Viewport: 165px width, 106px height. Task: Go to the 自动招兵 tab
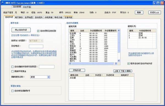point(38,17)
